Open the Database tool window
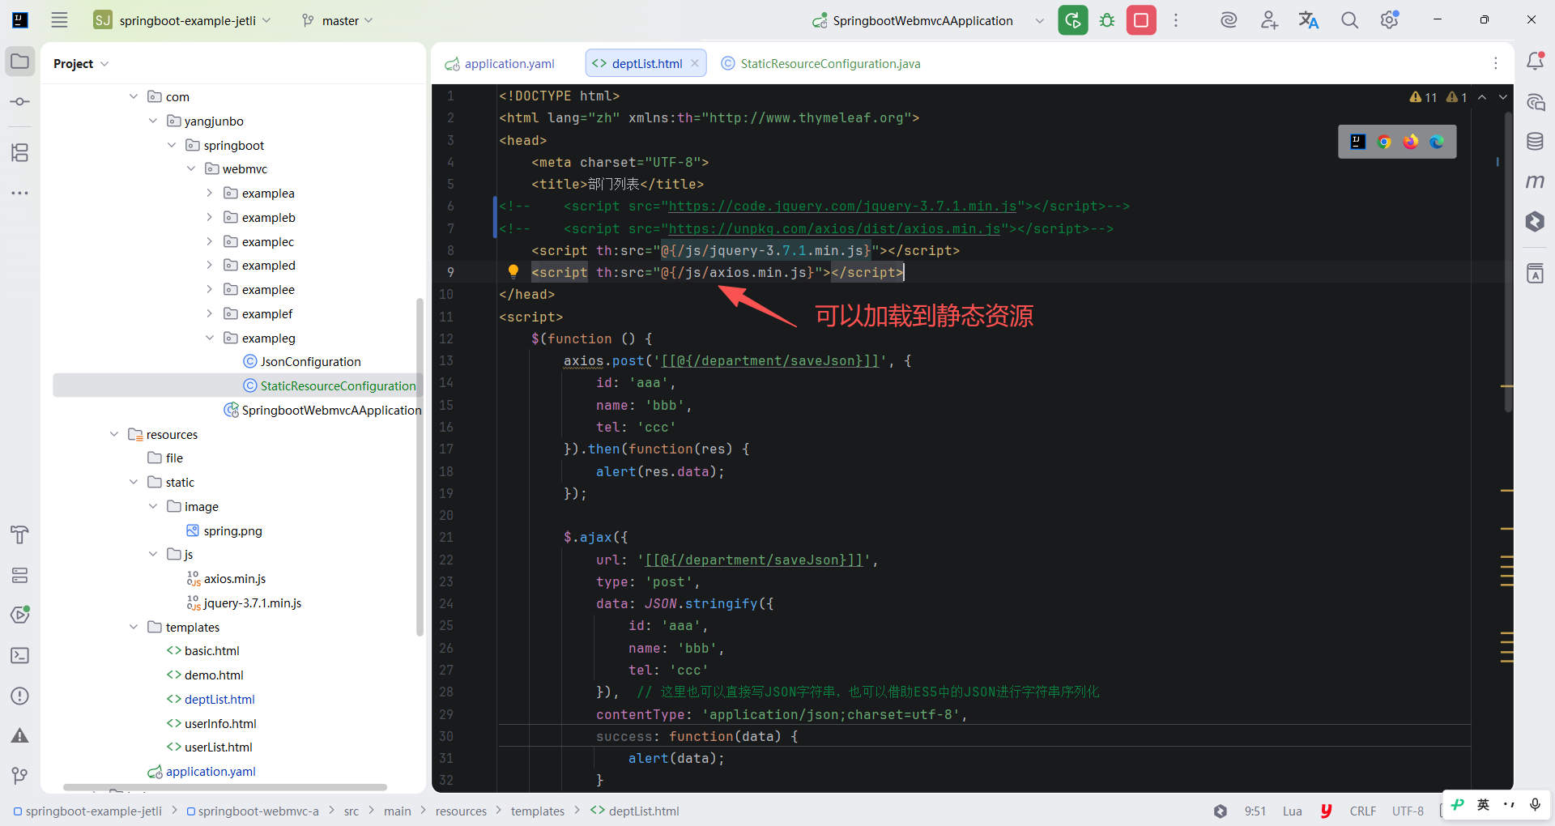The height and width of the screenshot is (826, 1555). 1535,142
